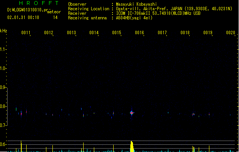Click the 0.8 kHz axis label
The image size is (239, 152).
[3, 106]
